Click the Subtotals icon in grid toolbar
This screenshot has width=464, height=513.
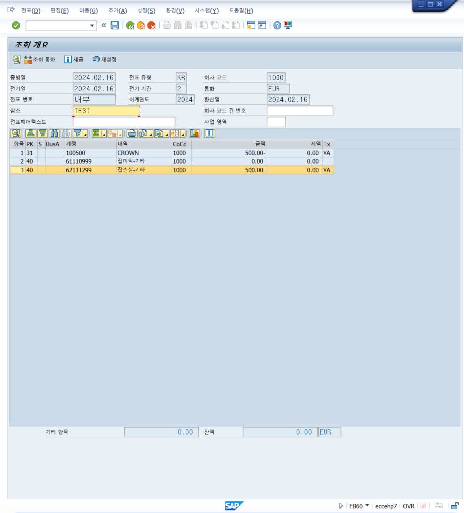113,133
